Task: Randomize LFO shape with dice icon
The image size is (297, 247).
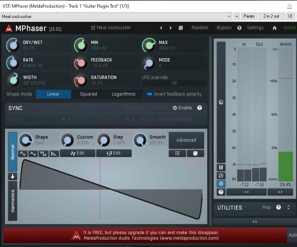Action: (x=195, y=153)
